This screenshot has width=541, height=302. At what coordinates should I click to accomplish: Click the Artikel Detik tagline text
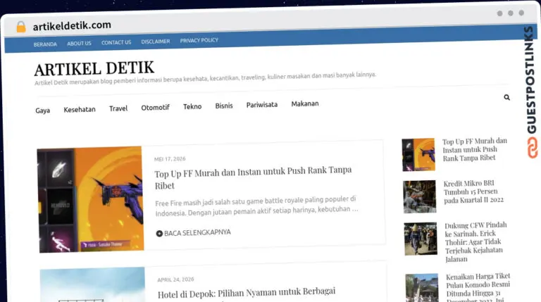click(x=205, y=79)
